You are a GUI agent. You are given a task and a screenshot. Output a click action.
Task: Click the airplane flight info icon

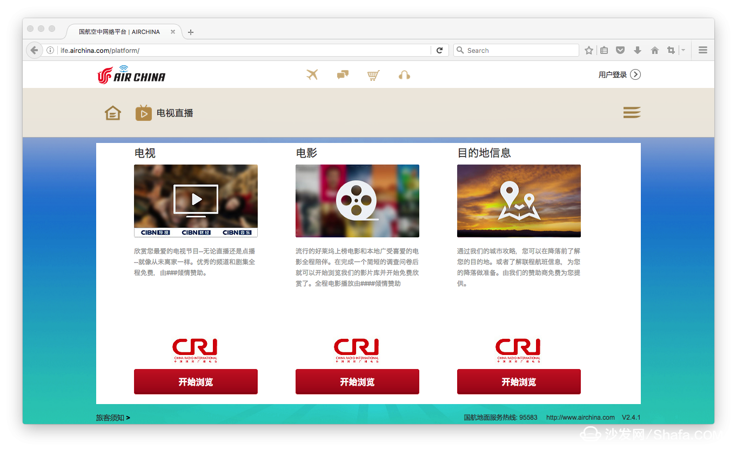pyautogui.click(x=312, y=74)
